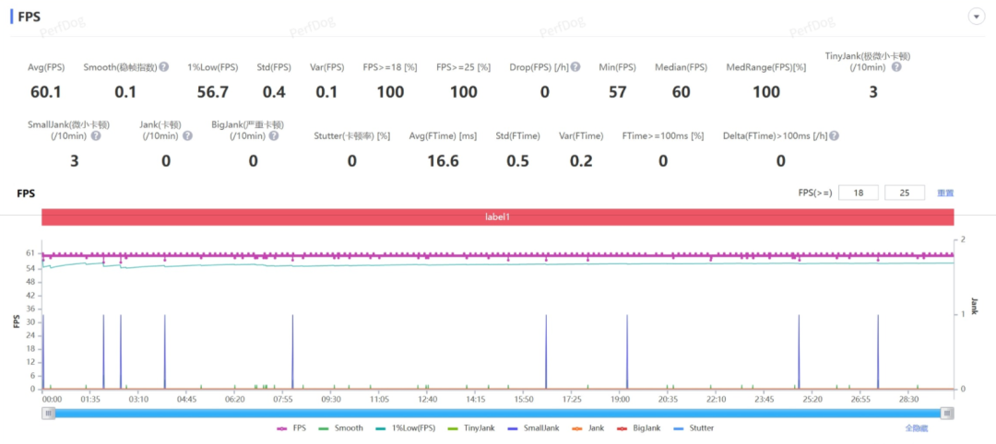
Task: Grab left handle of timeline range slider
Action: 48,414
